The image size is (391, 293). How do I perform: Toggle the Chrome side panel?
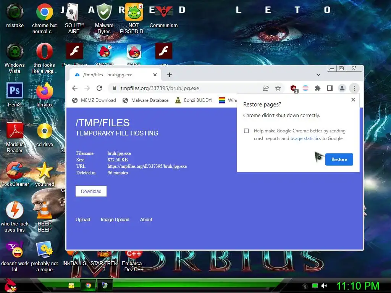click(330, 88)
